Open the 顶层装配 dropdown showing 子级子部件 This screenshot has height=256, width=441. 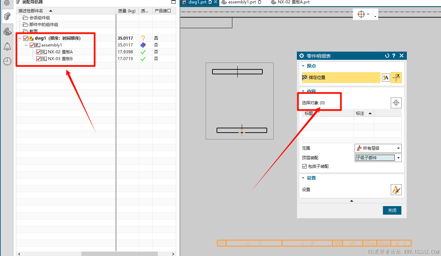pos(378,158)
